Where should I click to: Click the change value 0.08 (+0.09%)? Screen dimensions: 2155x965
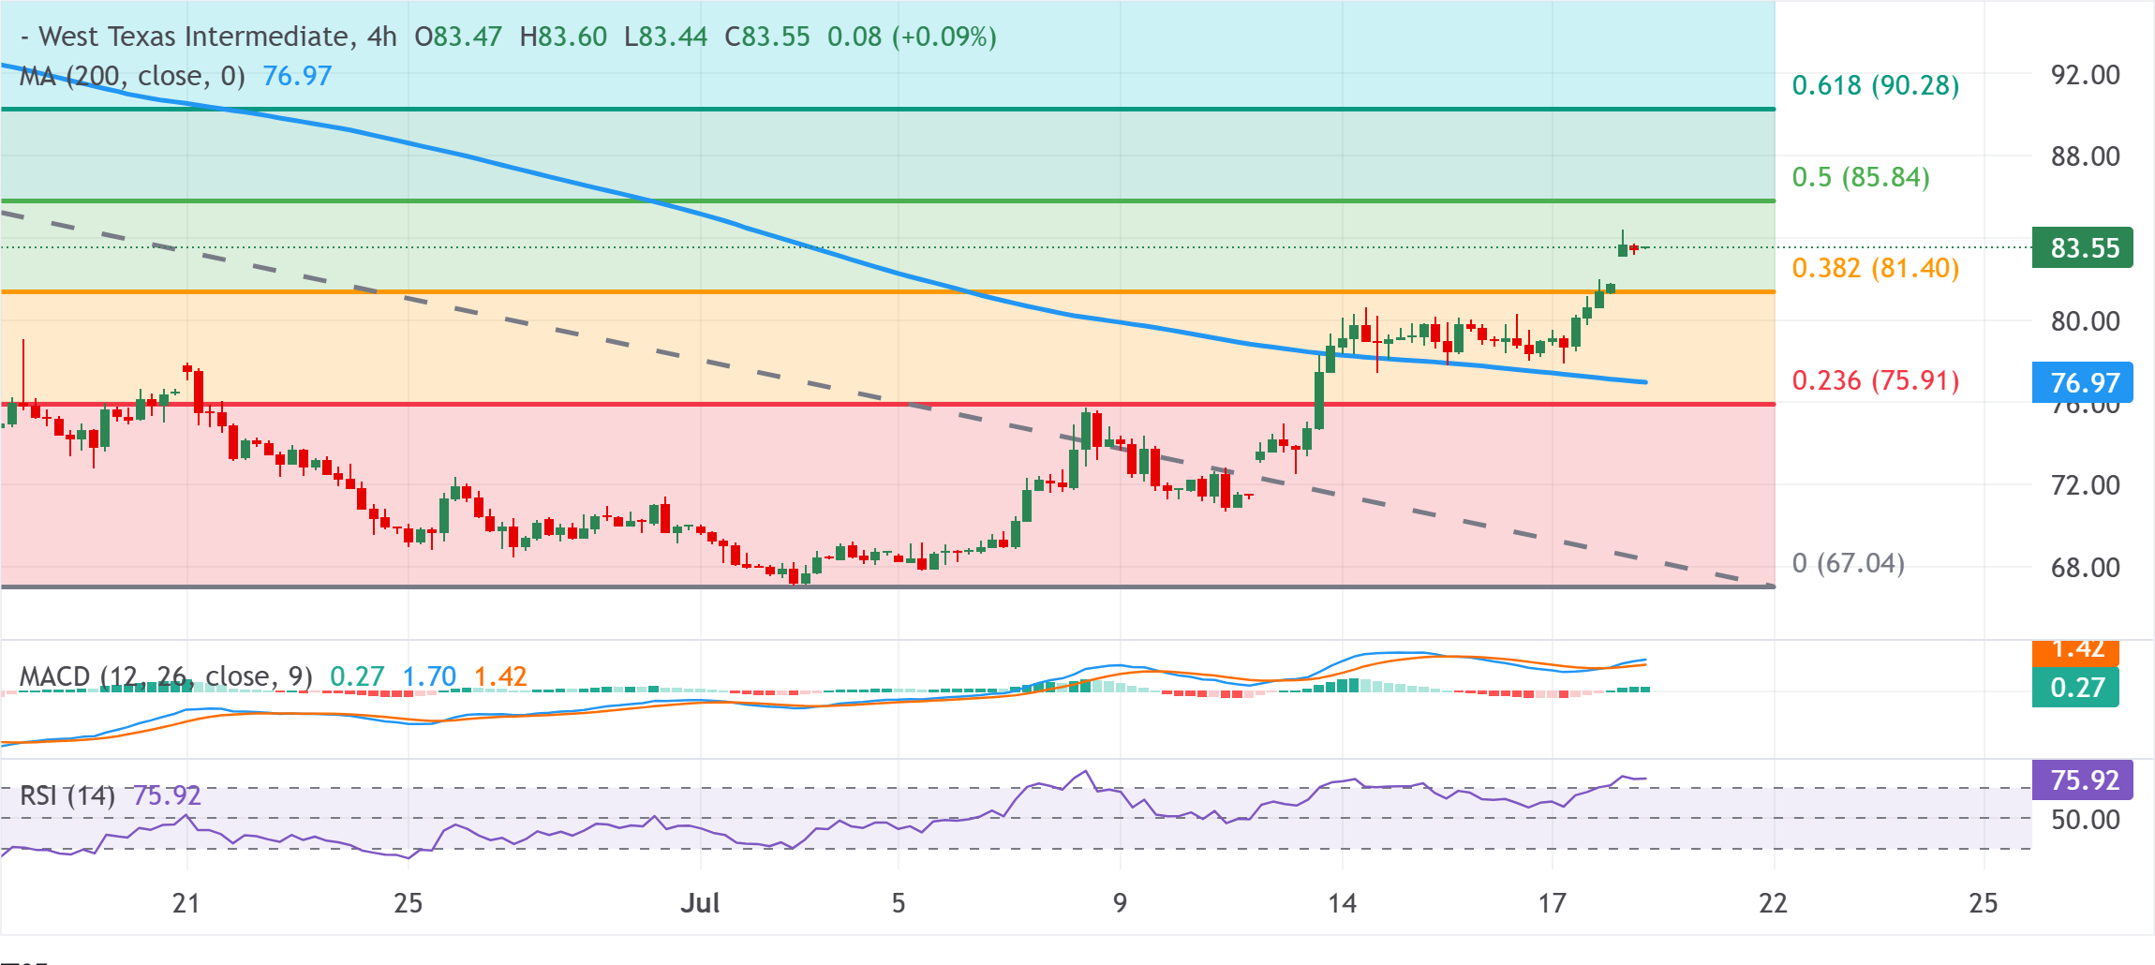point(912,37)
